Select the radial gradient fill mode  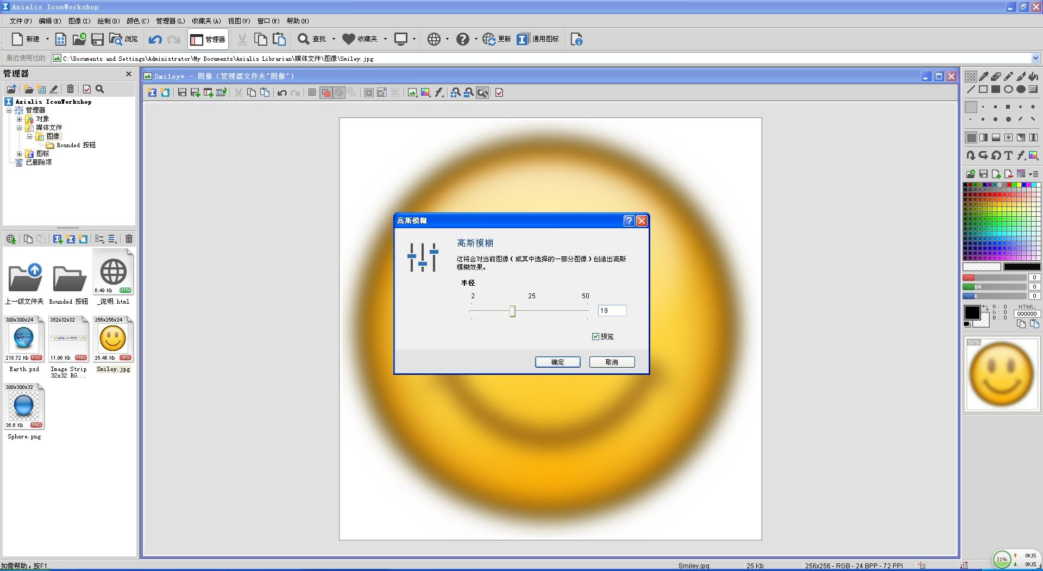[x=1008, y=137]
